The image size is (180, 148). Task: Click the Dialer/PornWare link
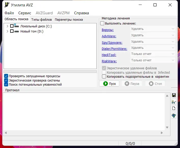(114, 49)
